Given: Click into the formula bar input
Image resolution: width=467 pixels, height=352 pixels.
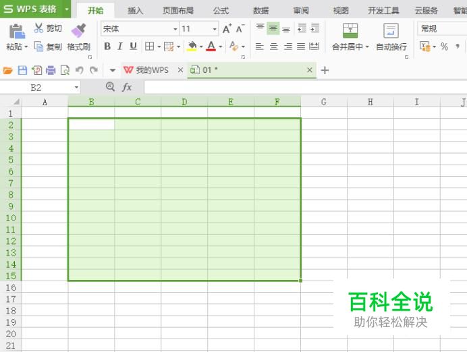Looking at the screenshot, I should pyautogui.click(x=306, y=88).
